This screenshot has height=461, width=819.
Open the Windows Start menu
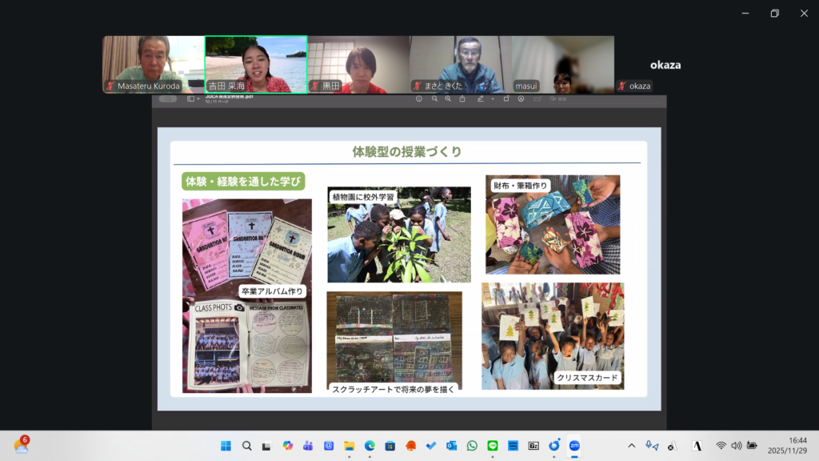pos(225,446)
